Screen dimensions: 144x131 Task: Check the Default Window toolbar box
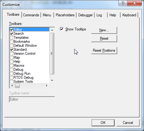[x=11, y=46]
